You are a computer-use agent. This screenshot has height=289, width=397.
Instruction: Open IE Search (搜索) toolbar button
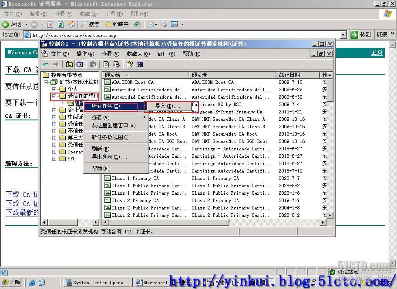(90, 24)
